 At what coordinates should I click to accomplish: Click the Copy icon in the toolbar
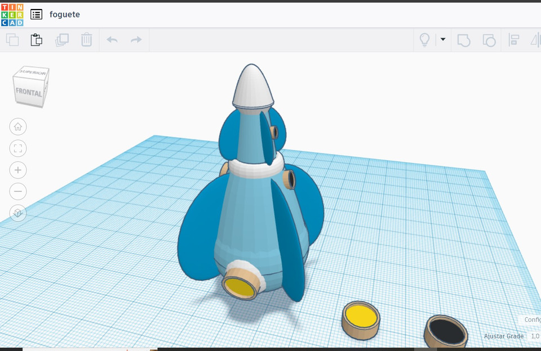pyautogui.click(x=12, y=40)
